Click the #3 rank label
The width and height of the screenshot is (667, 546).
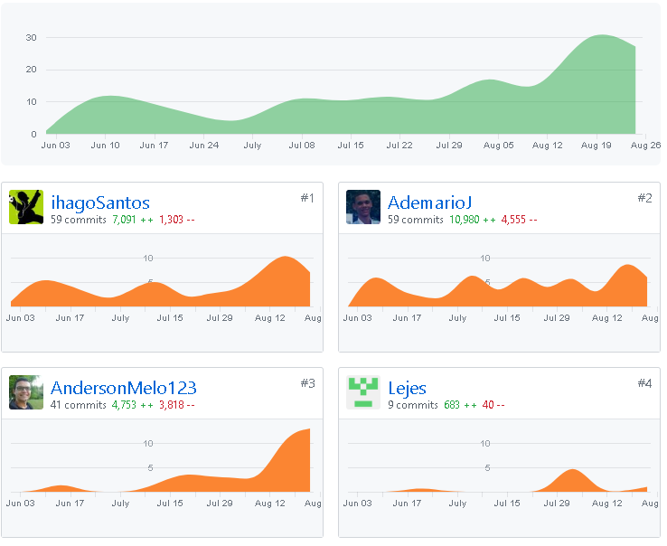pyautogui.click(x=308, y=384)
